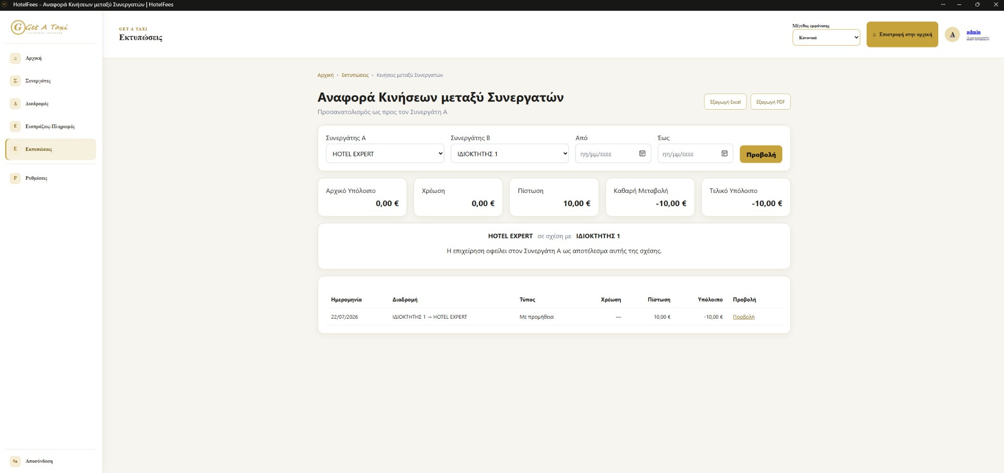Viewport: 1004px width, 473px height.
Task: Click Επιστροφή στην αρχική button
Action: click(902, 34)
